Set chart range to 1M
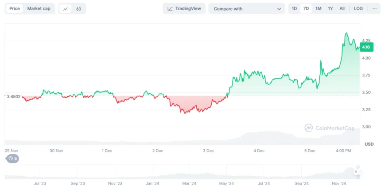This screenshot has width=381, height=193. tap(318, 9)
